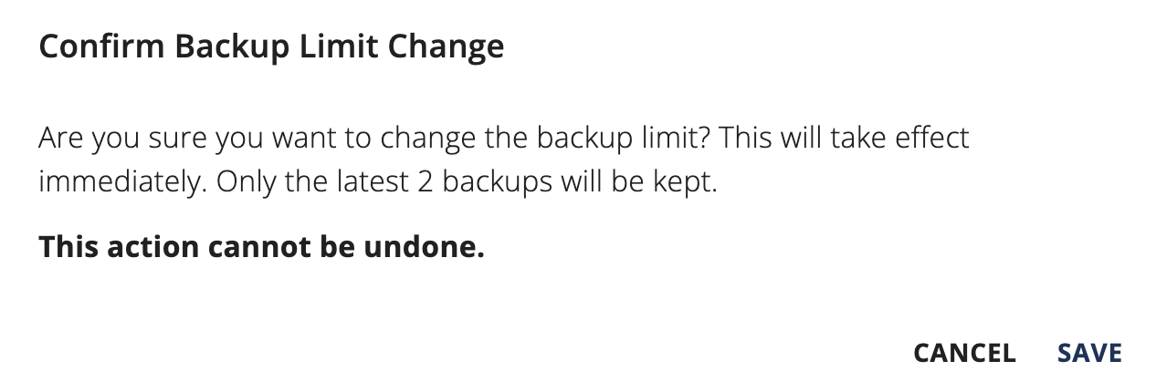This screenshot has height=392, width=1156.
Task: Click the Confirm Backup Limit Change title
Action: pos(271,46)
